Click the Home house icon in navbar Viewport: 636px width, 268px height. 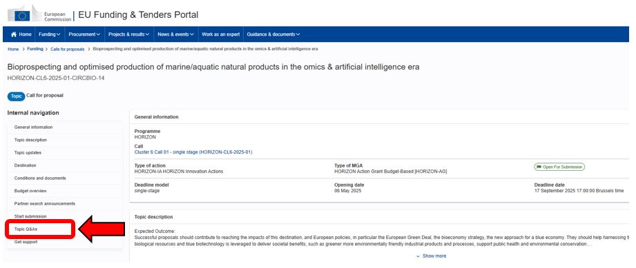14,34
